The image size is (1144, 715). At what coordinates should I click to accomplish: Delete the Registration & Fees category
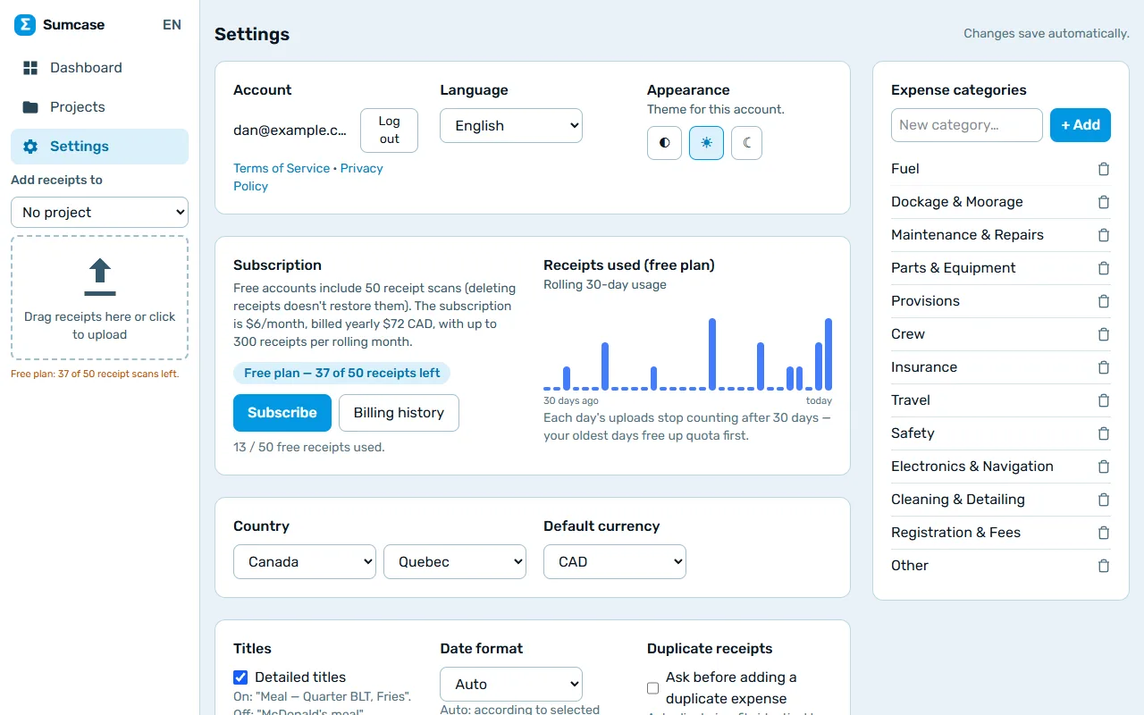1104,533
